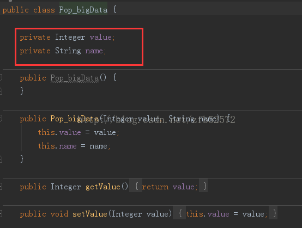The height and width of the screenshot is (228, 302).
Task: Click right-hand 'name' in this.name = name
Action: pos(98,146)
